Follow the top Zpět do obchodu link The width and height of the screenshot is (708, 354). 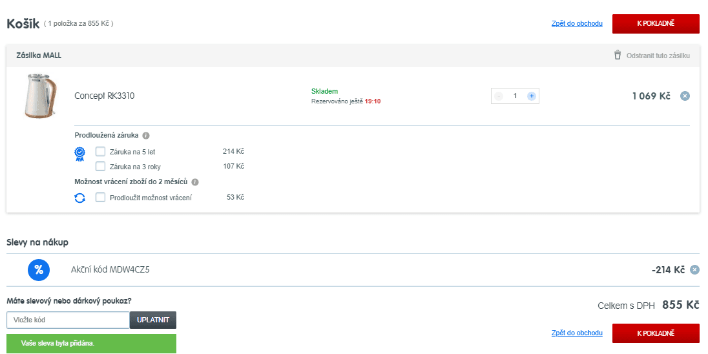pyautogui.click(x=577, y=23)
